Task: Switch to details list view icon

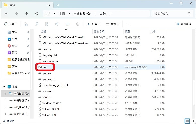Action: pos(187,121)
